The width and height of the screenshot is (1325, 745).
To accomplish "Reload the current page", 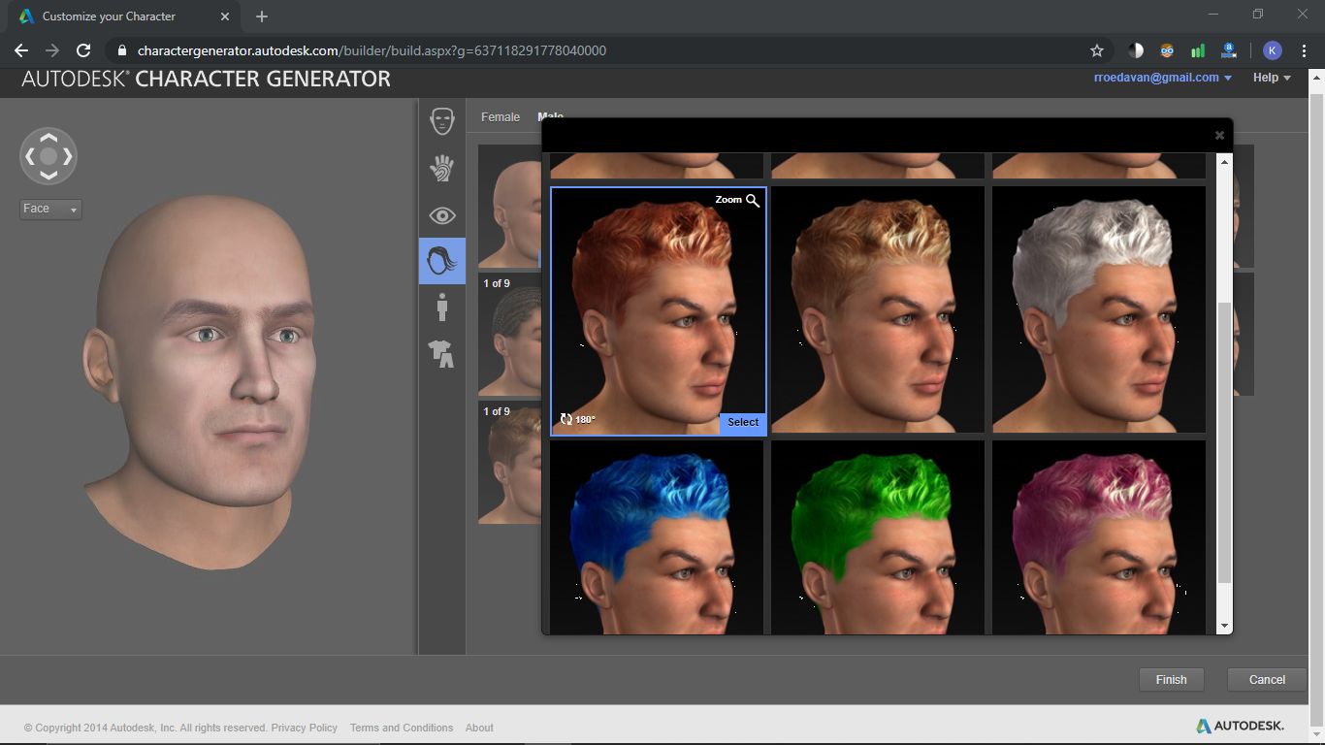I will pyautogui.click(x=83, y=50).
